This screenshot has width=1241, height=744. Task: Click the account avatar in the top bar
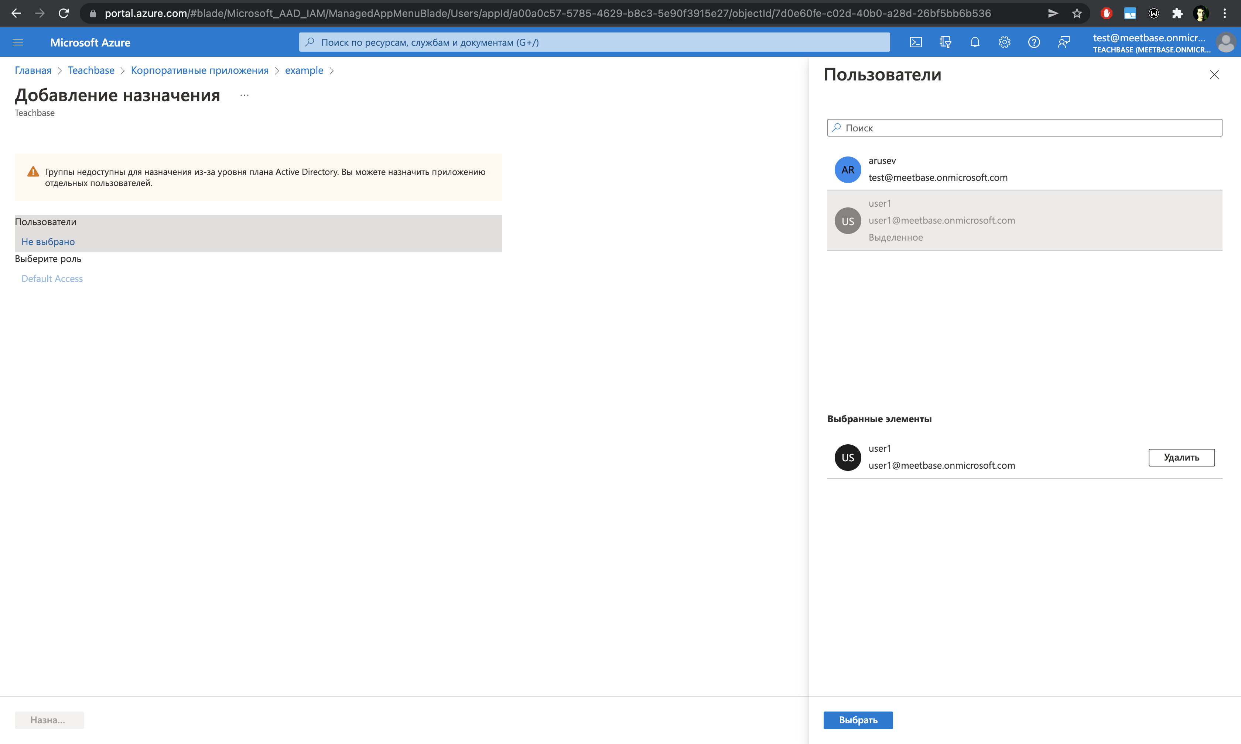point(1225,42)
